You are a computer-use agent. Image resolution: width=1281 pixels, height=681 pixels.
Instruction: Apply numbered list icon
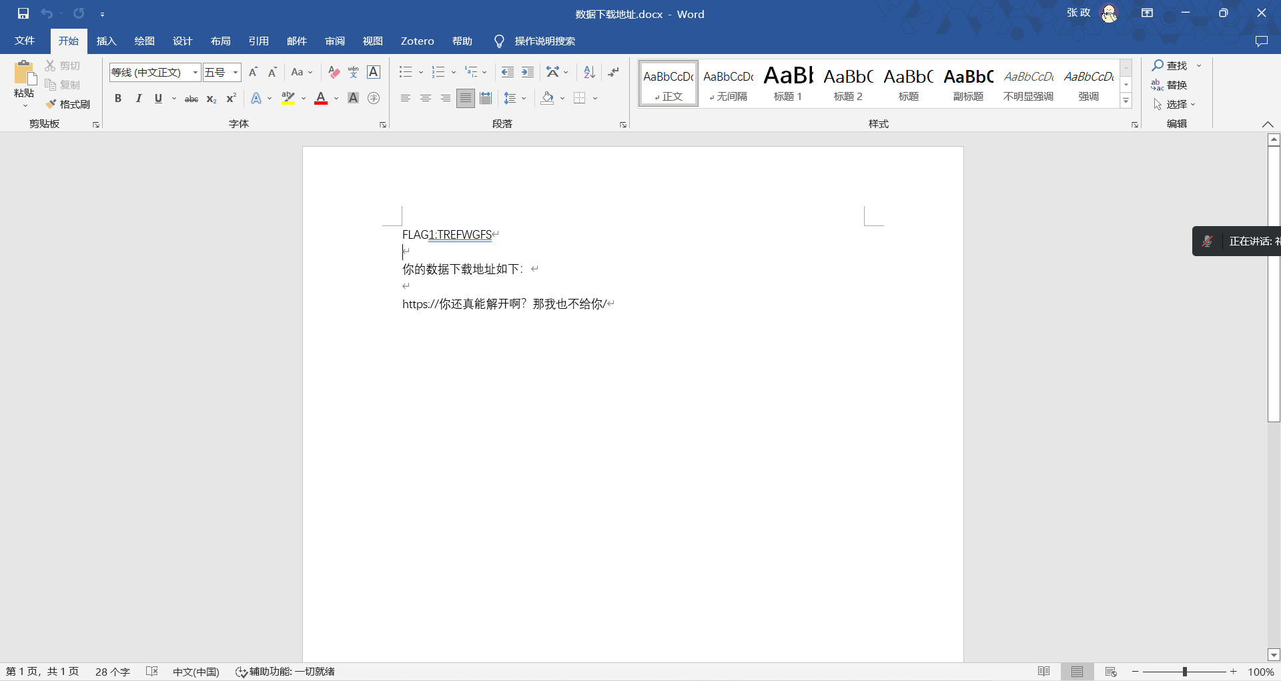point(438,72)
